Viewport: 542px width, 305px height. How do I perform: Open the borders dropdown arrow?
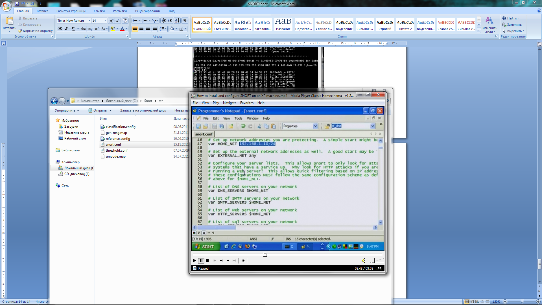point(186,29)
